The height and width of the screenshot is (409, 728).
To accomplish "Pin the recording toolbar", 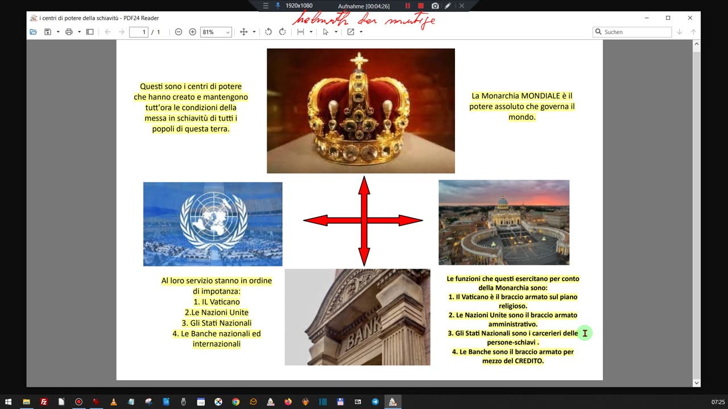I will pos(278,6).
